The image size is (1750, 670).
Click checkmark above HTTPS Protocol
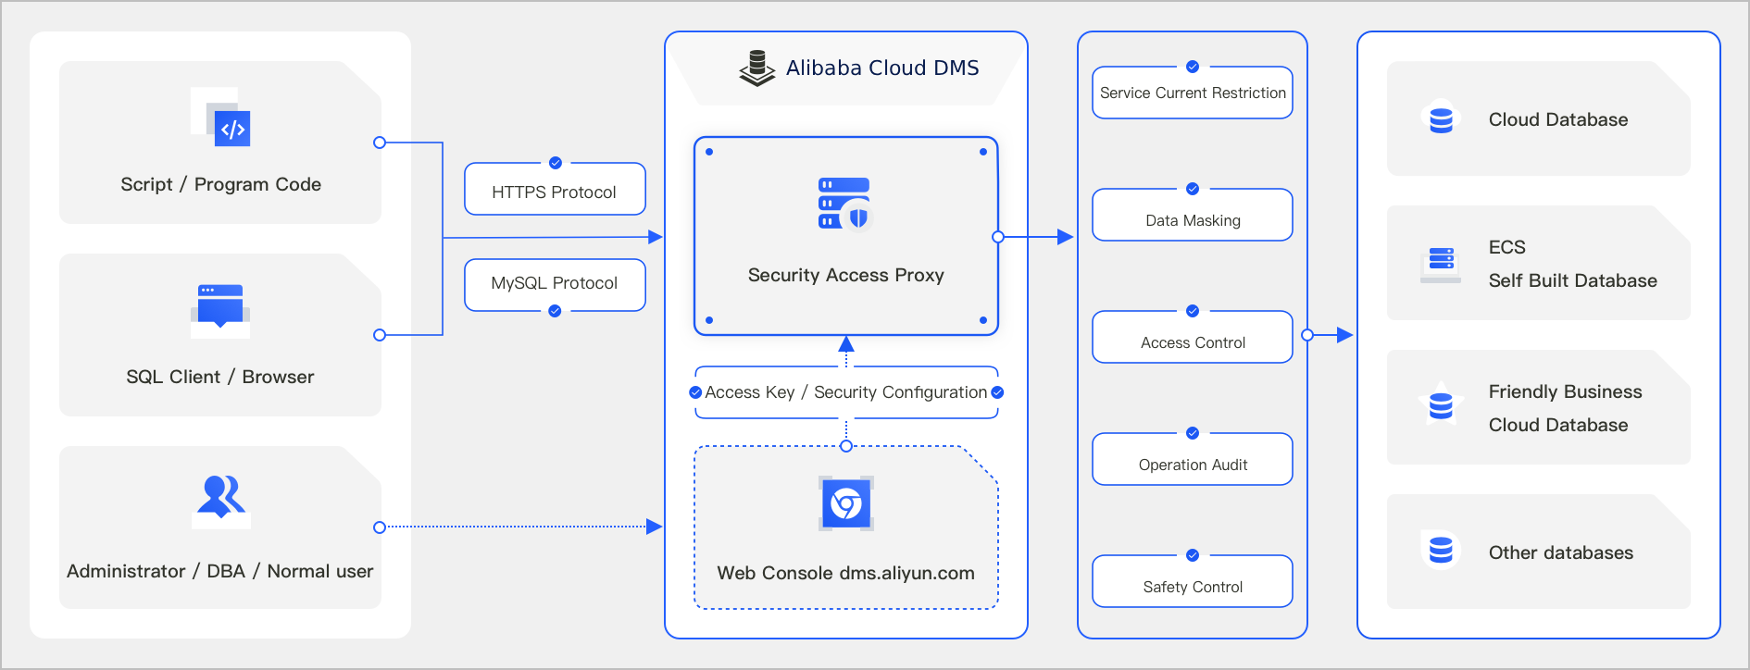click(556, 163)
